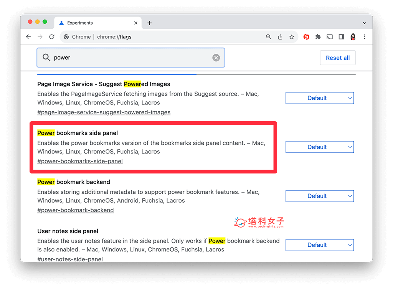Go back using the browser back arrow
This screenshot has height=289, width=393.
coord(28,37)
